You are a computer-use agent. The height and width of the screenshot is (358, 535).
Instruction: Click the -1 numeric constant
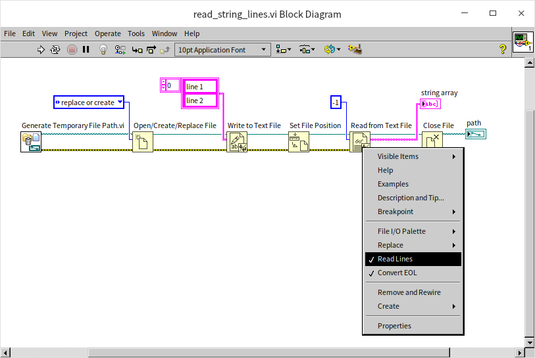coord(336,102)
